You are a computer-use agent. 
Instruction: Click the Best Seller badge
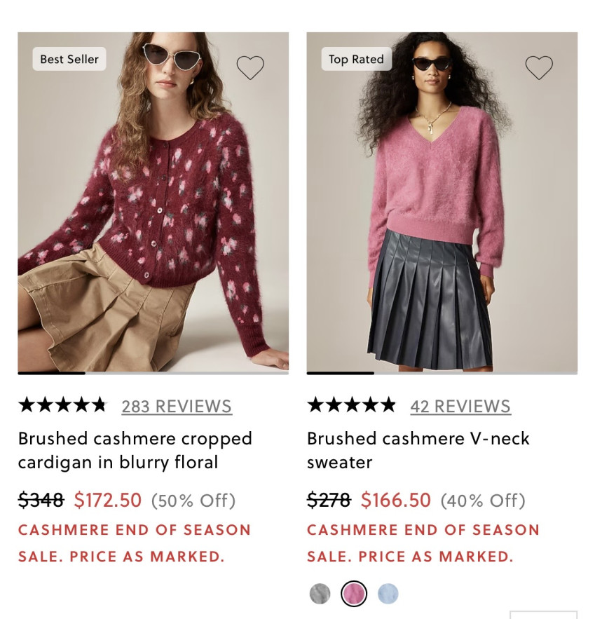(x=69, y=59)
